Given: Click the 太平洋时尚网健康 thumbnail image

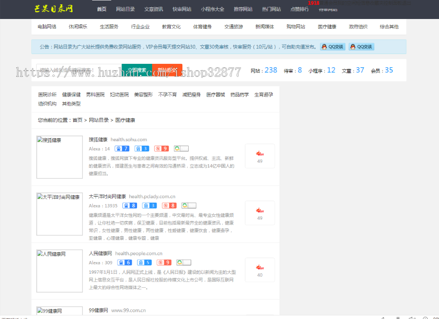Looking at the screenshot, I should 60,214.
